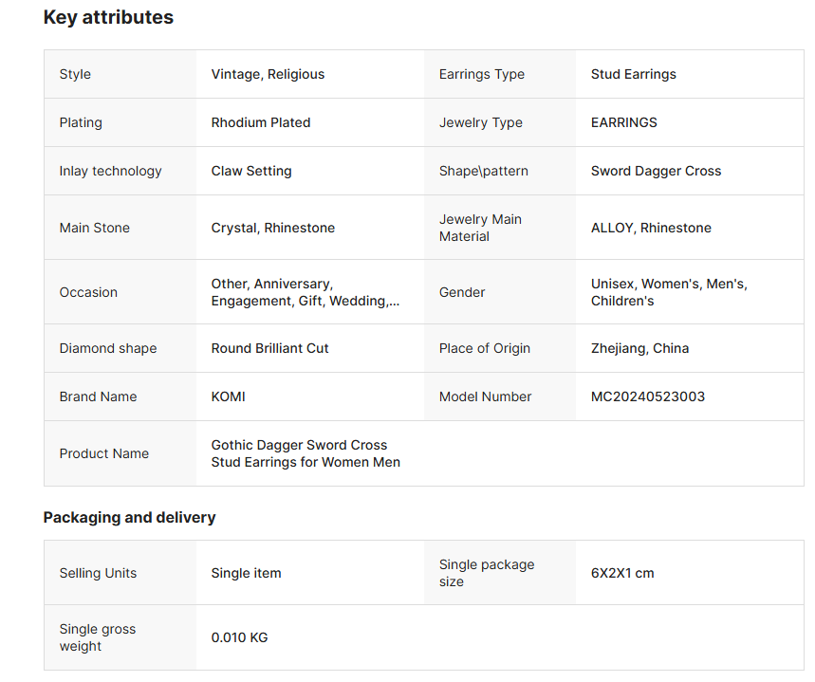Click the Key attributes heading
Viewport: 815px width, 682px height.
(x=108, y=17)
